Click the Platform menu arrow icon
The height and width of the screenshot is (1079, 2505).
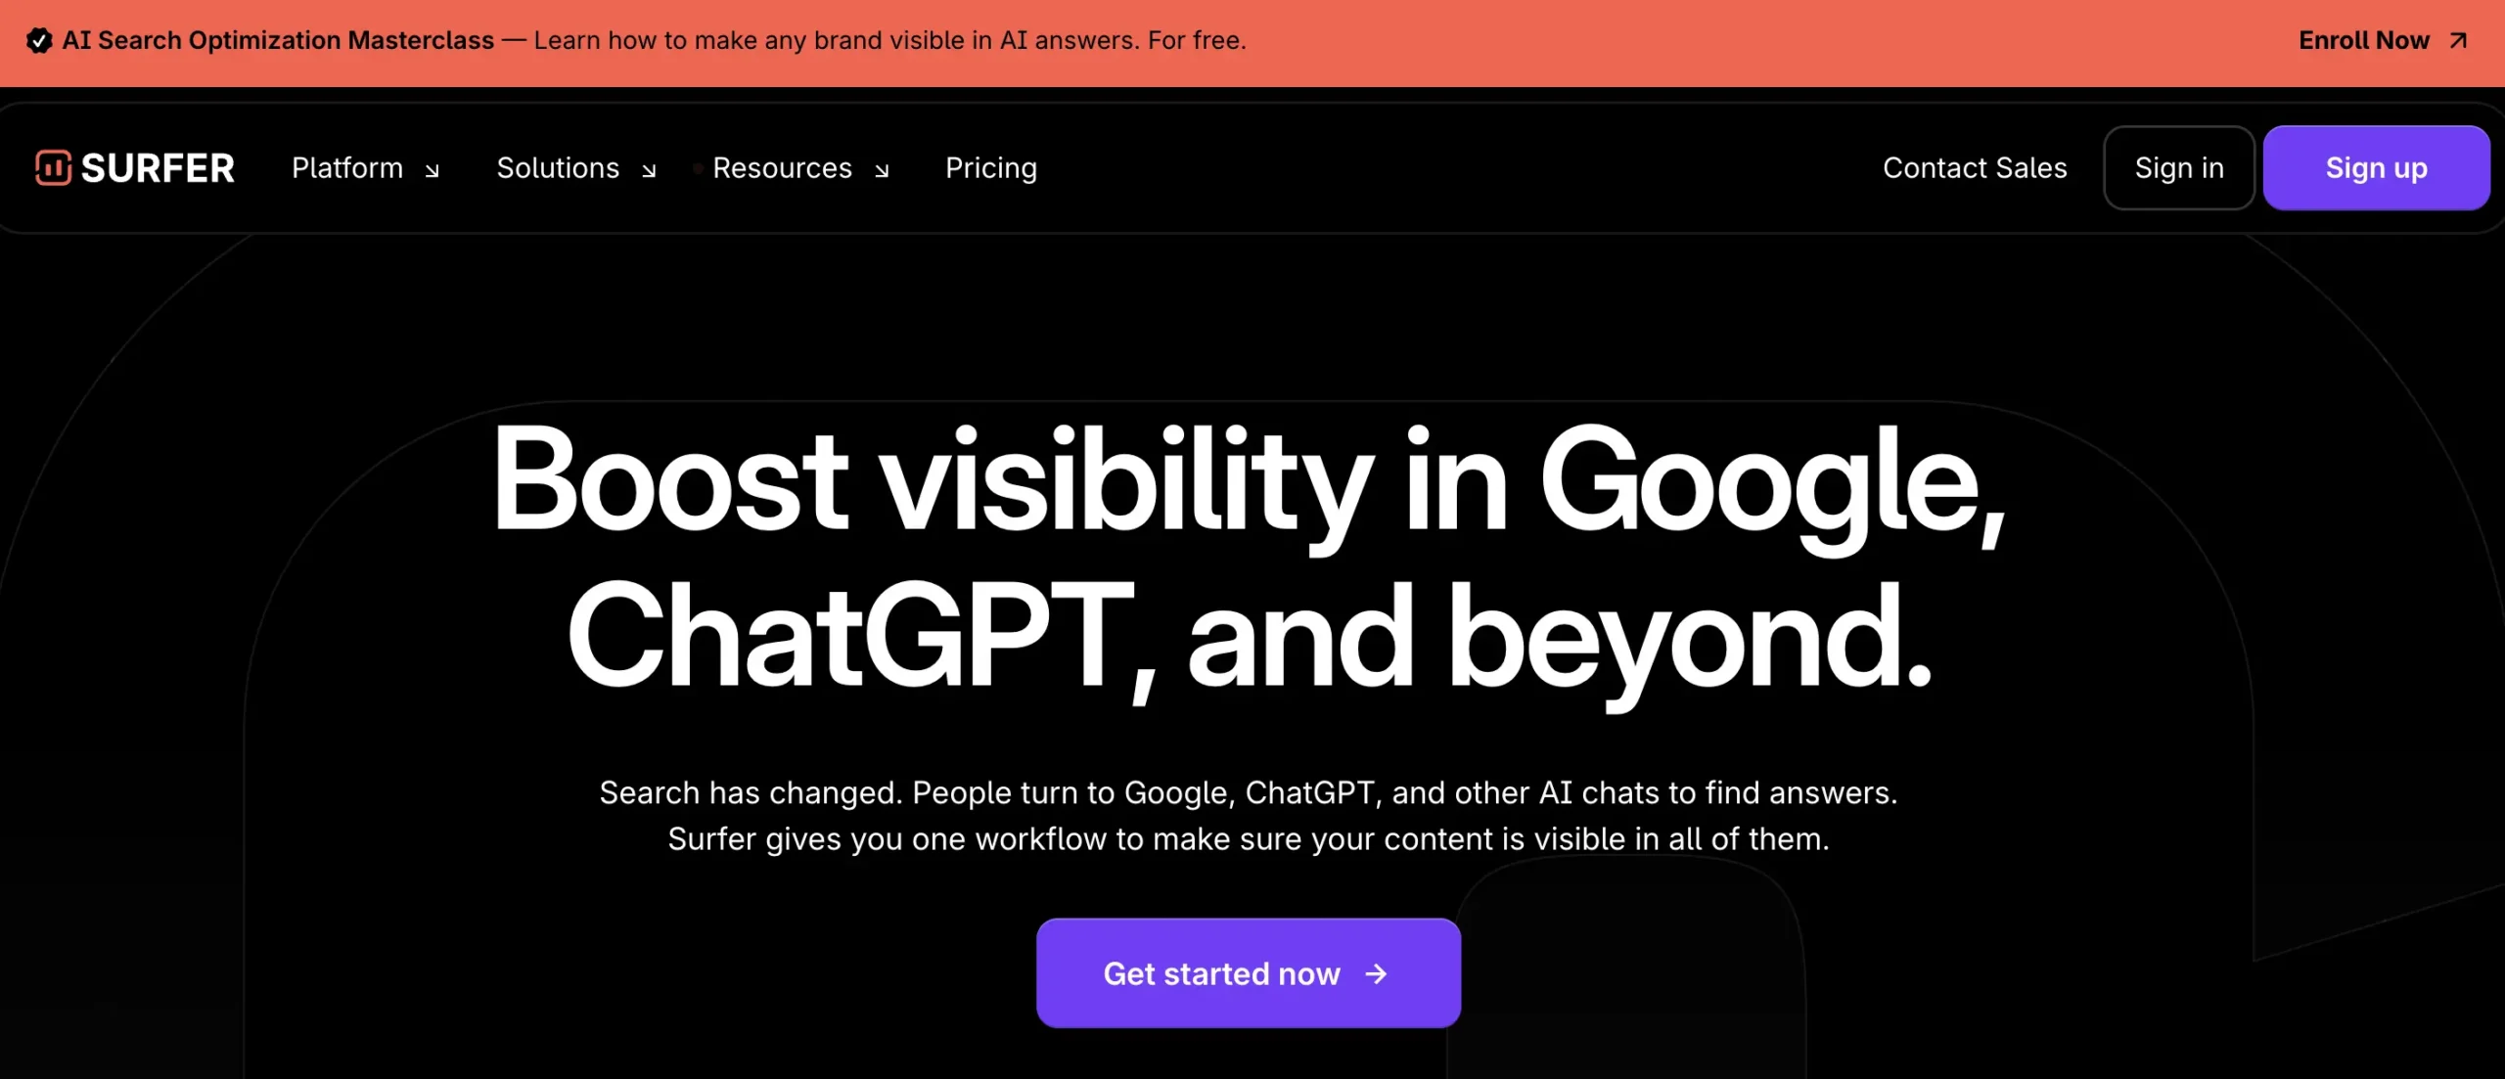(432, 170)
